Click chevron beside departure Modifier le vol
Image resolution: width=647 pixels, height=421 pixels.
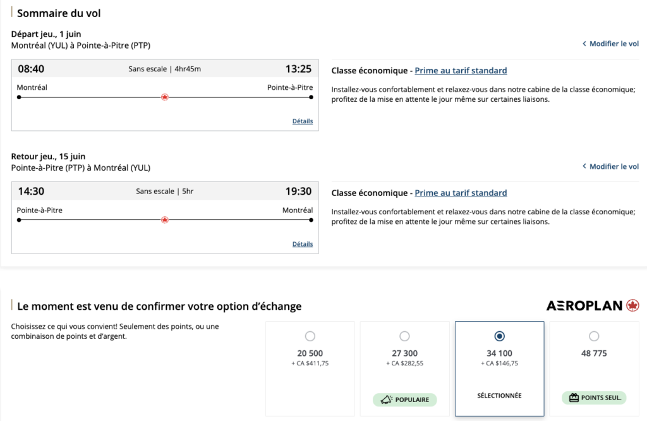584,44
